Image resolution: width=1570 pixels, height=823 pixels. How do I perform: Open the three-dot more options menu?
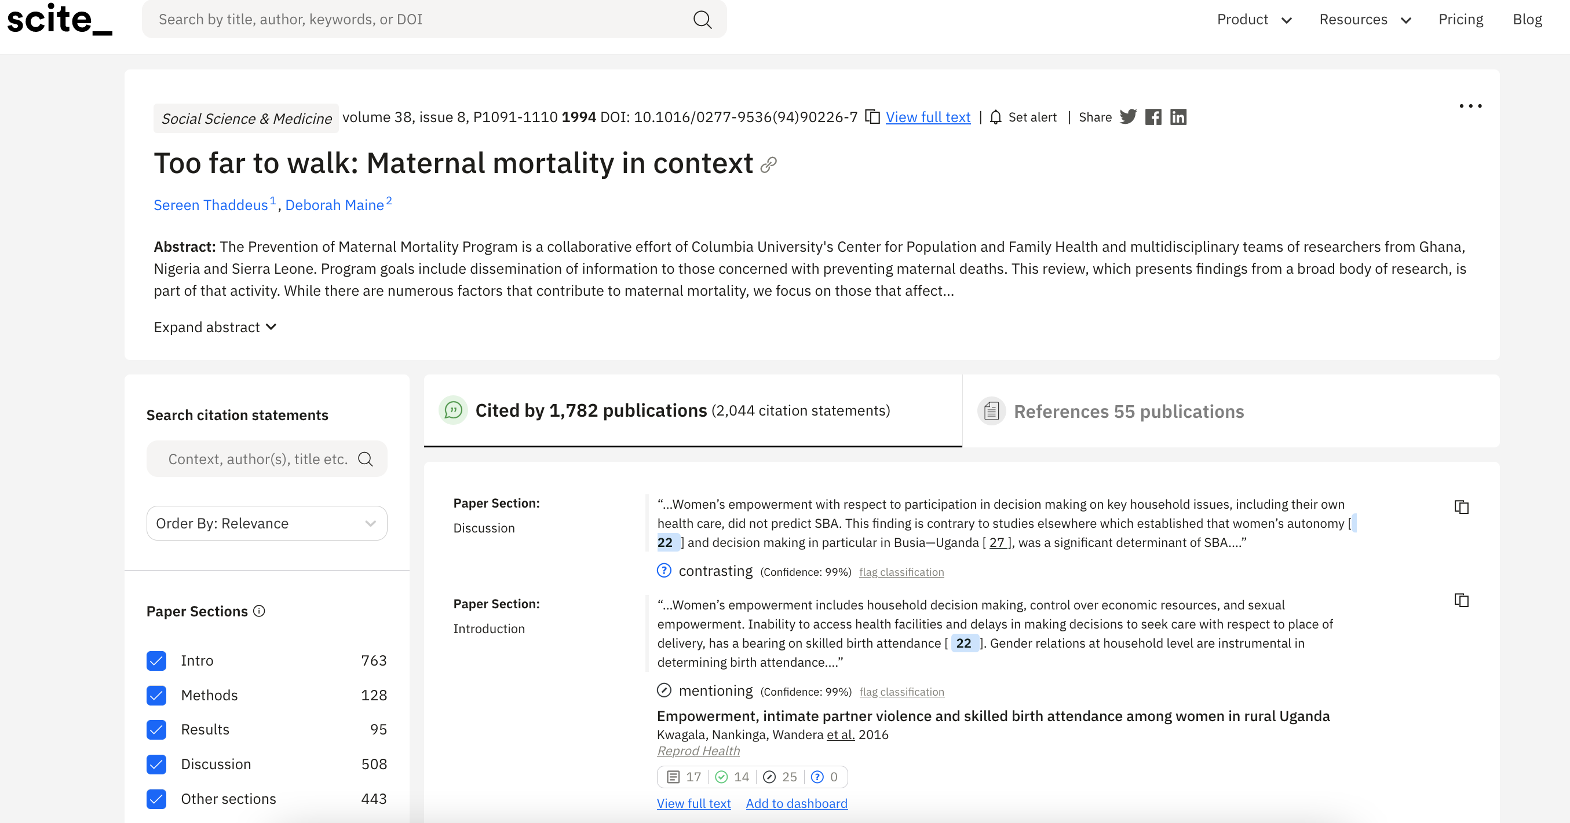[x=1470, y=106]
